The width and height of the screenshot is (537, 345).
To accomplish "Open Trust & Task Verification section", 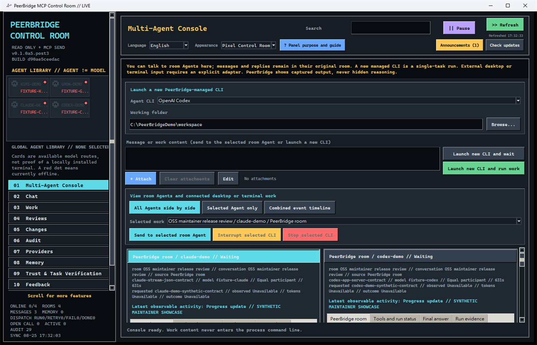I will point(58,274).
